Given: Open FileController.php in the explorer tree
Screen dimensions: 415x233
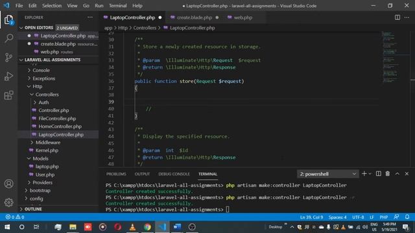Looking at the screenshot, I should [57, 118].
